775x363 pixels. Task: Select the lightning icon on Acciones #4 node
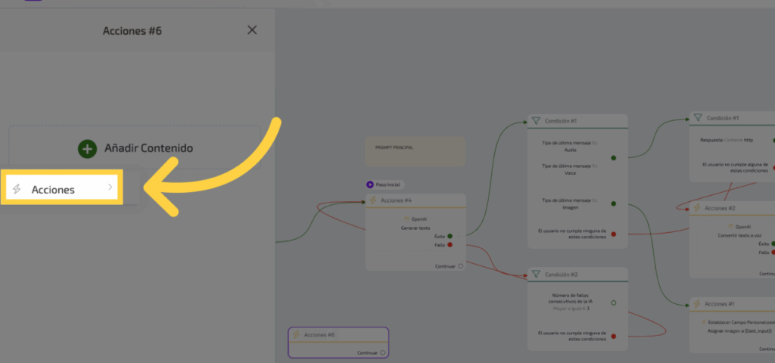pos(373,200)
